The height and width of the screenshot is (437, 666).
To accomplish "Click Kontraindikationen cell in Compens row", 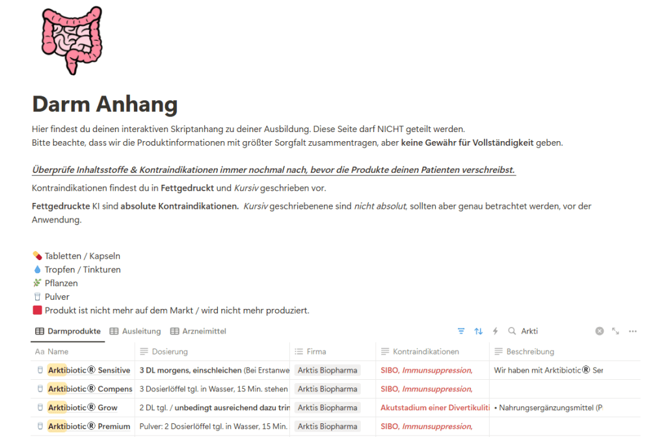I will coord(433,389).
